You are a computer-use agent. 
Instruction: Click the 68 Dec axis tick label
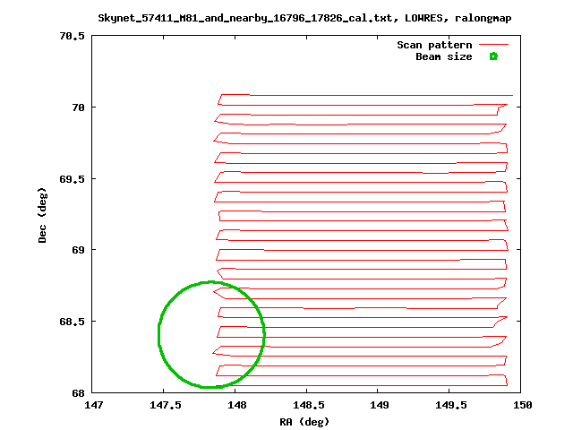(x=78, y=393)
